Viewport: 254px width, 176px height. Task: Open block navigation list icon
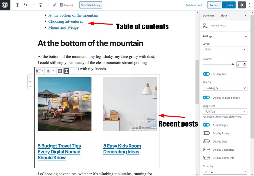tap(47, 5)
